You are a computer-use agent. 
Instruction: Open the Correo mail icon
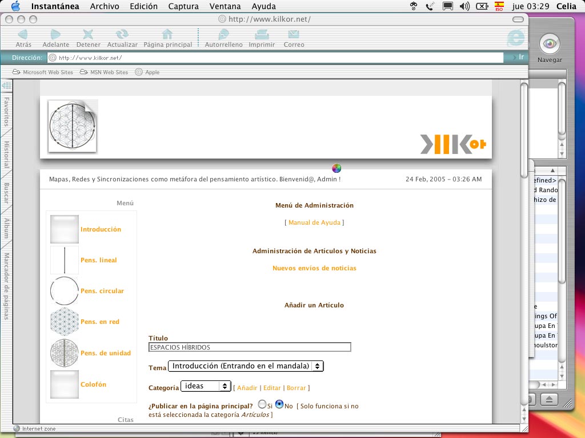click(294, 35)
